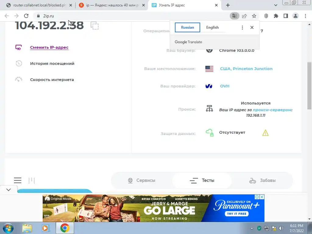Click the USA flag icon
Screen dimensions: 312x234
209,69
